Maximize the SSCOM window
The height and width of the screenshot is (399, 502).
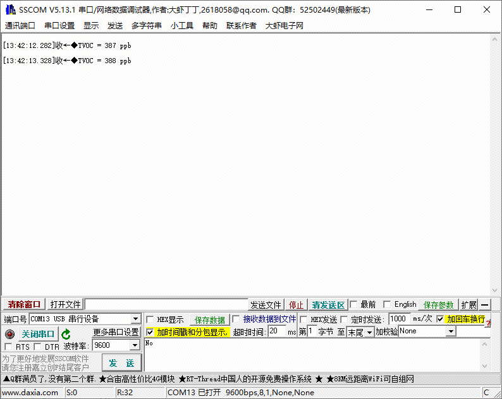(x=458, y=9)
